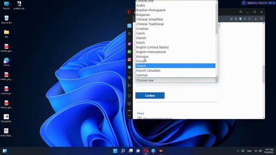Click the snapshot camera icon in address bar
The width and height of the screenshot is (276, 155).
236,19
